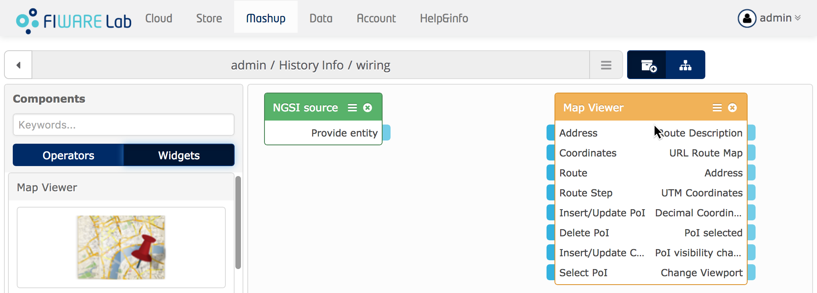Click the URL Route Map output label
Screen dimensions: 817x293
(x=706, y=153)
